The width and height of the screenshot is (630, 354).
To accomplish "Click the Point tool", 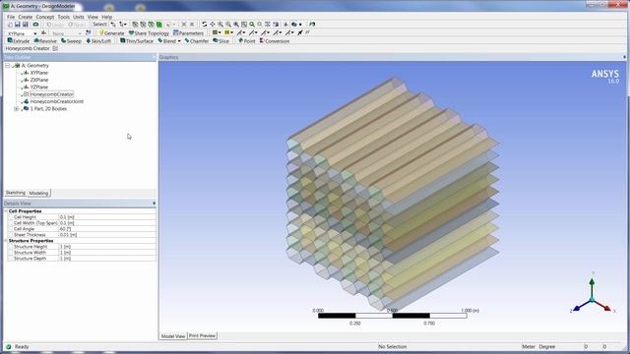I will 246,41.
